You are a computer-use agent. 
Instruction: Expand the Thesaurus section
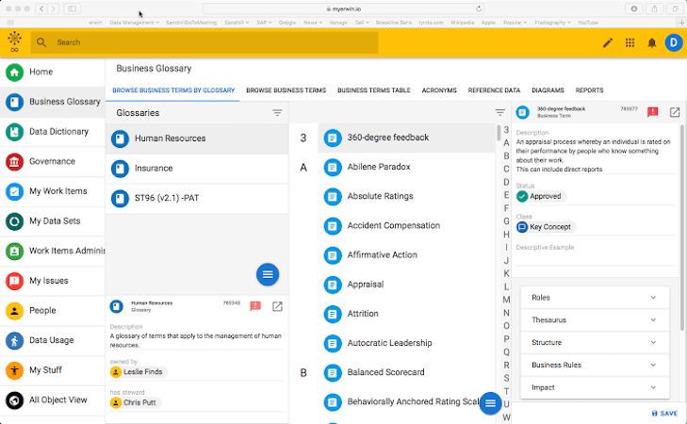595,319
